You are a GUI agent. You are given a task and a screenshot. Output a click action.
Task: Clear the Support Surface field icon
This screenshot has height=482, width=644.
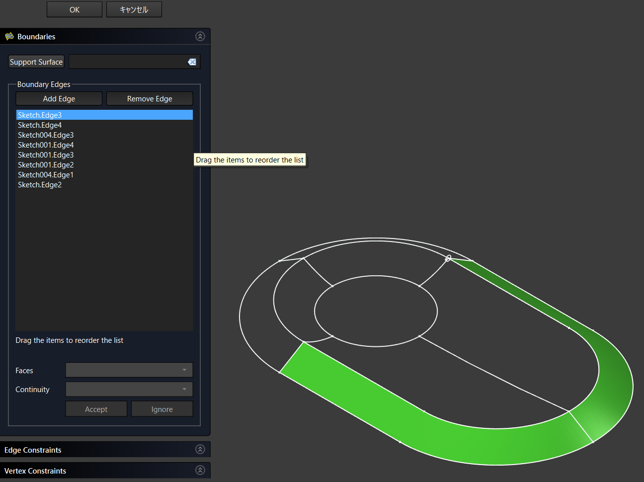[x=192, y=62]
